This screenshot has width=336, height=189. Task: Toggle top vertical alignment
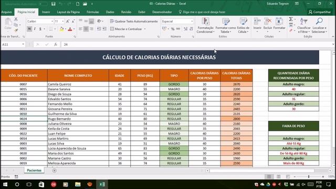pyautogui.click(x=80, y=21)
